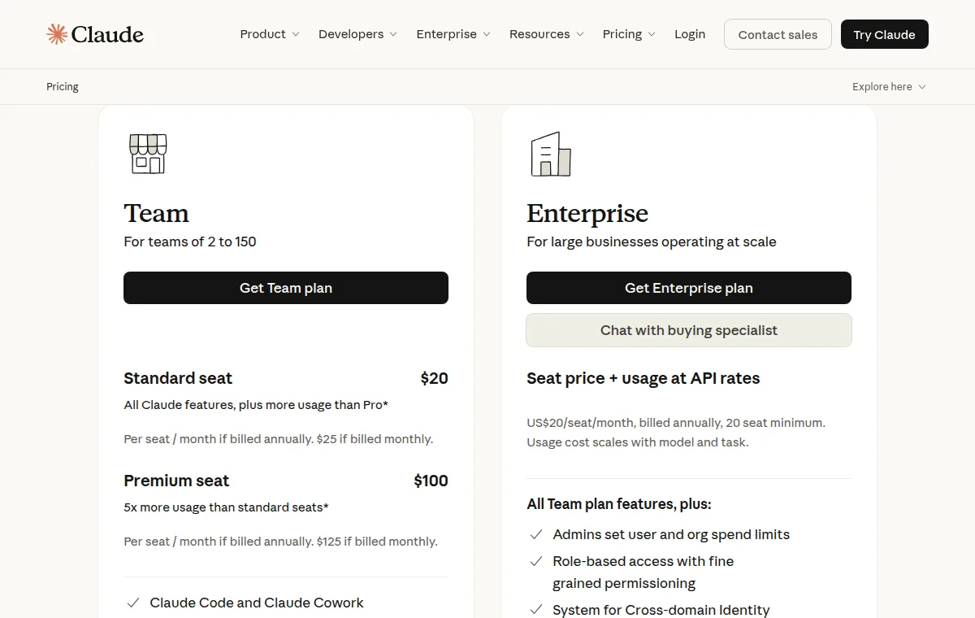The width and height of the screenshot is (975, 618).
Task: Expand the Product menu chevron
Action: [296, 34]
